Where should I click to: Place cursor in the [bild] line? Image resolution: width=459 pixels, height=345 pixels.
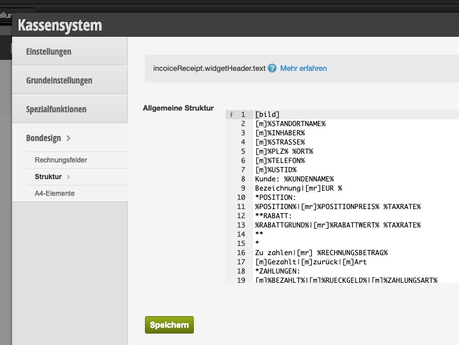[x=267, y=115]
